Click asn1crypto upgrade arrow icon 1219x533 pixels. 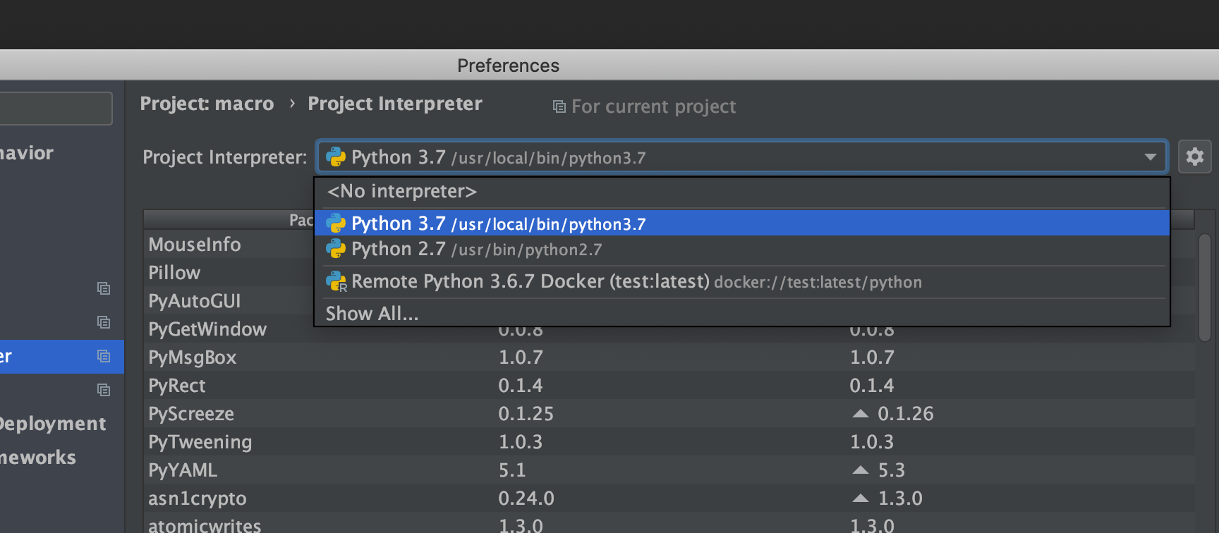pos(860,498)
